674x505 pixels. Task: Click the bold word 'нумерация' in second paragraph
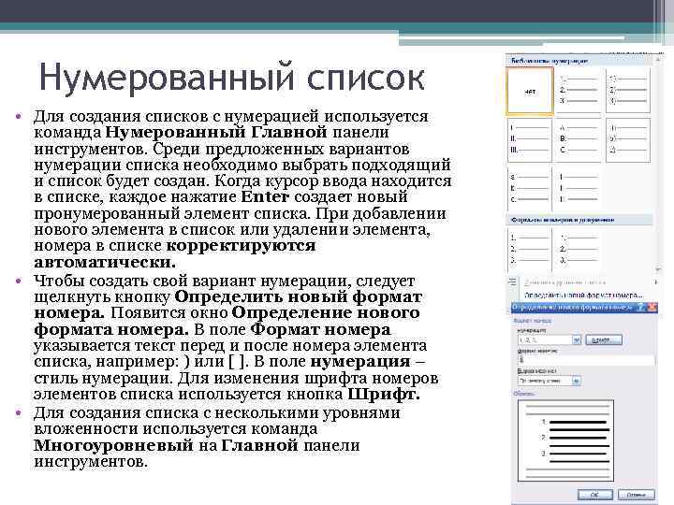click(360, 362)
